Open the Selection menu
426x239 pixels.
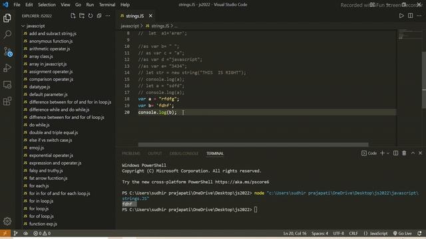point(47,5)
